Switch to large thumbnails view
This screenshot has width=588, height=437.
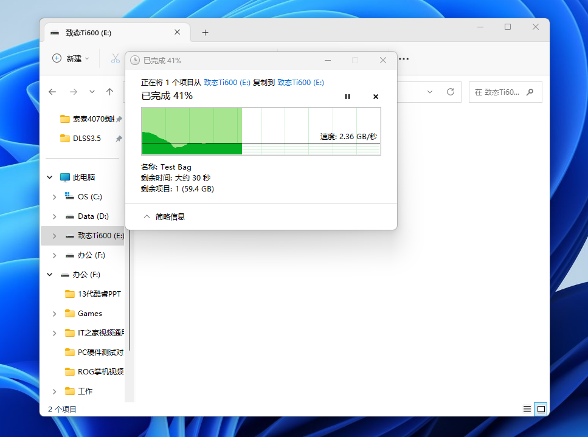pyautogui.click(x=540, y=409)
